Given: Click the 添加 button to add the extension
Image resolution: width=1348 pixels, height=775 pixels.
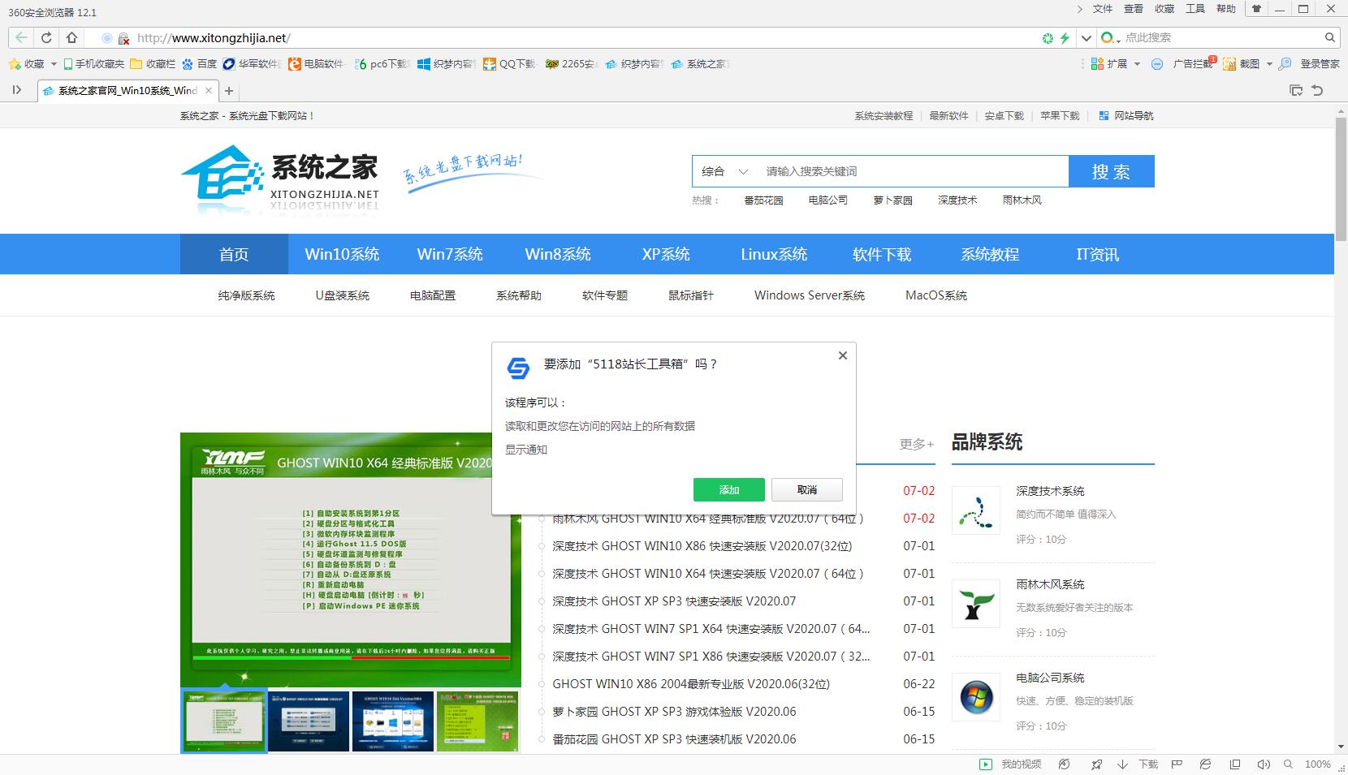Looking at the screenshot, I should tap(729, 489).
